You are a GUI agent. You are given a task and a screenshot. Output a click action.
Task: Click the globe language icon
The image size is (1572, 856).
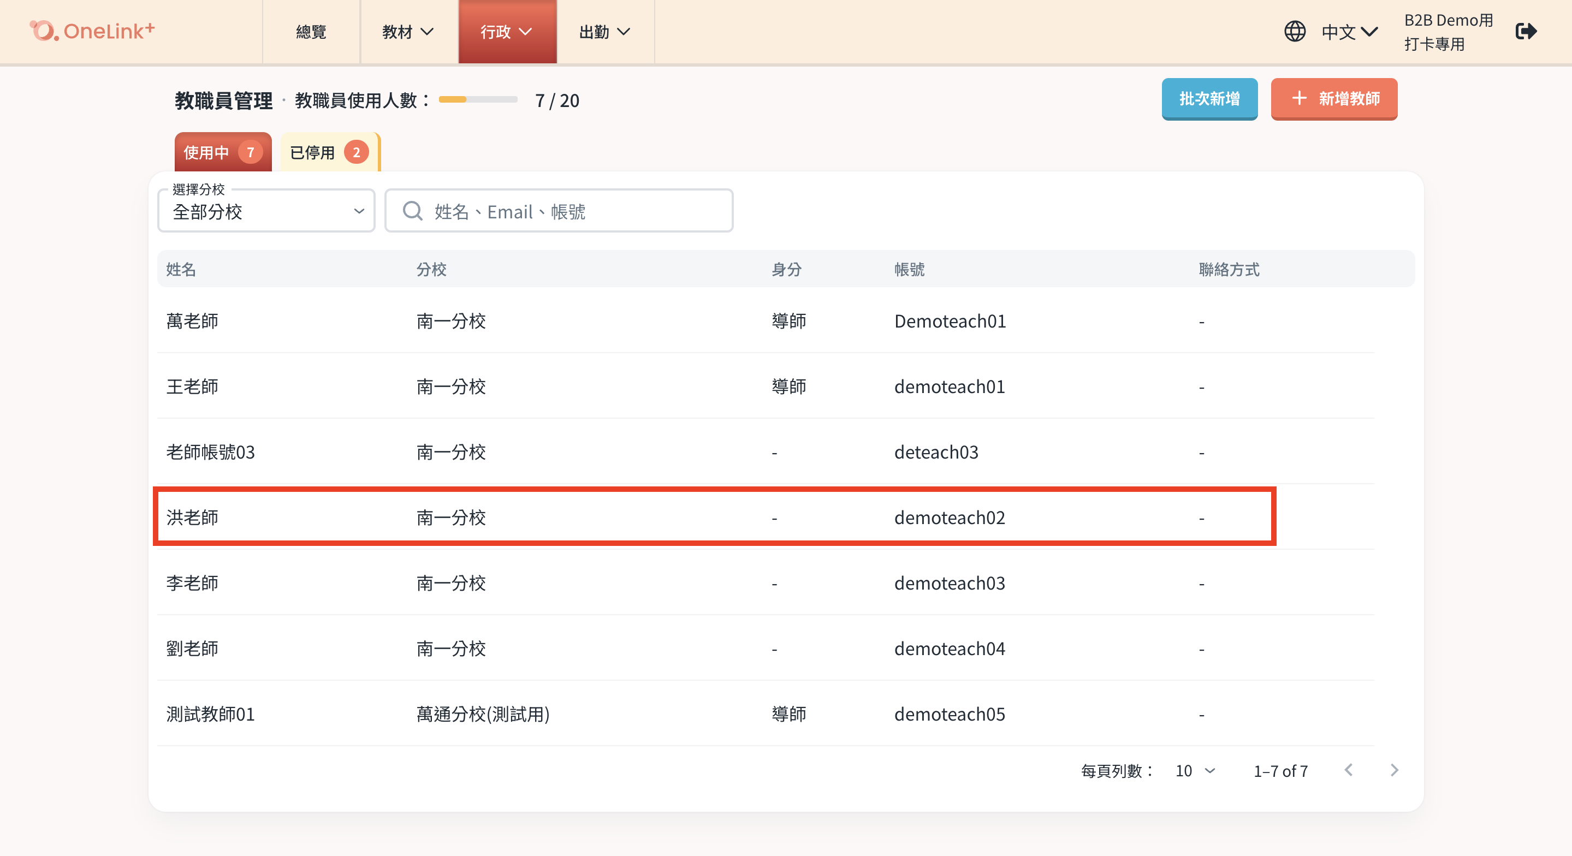click(1294, 31)
